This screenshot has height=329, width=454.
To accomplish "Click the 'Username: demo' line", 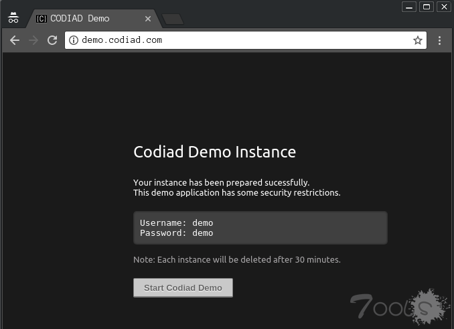I will pyautogui.click(x=176, y=222).
